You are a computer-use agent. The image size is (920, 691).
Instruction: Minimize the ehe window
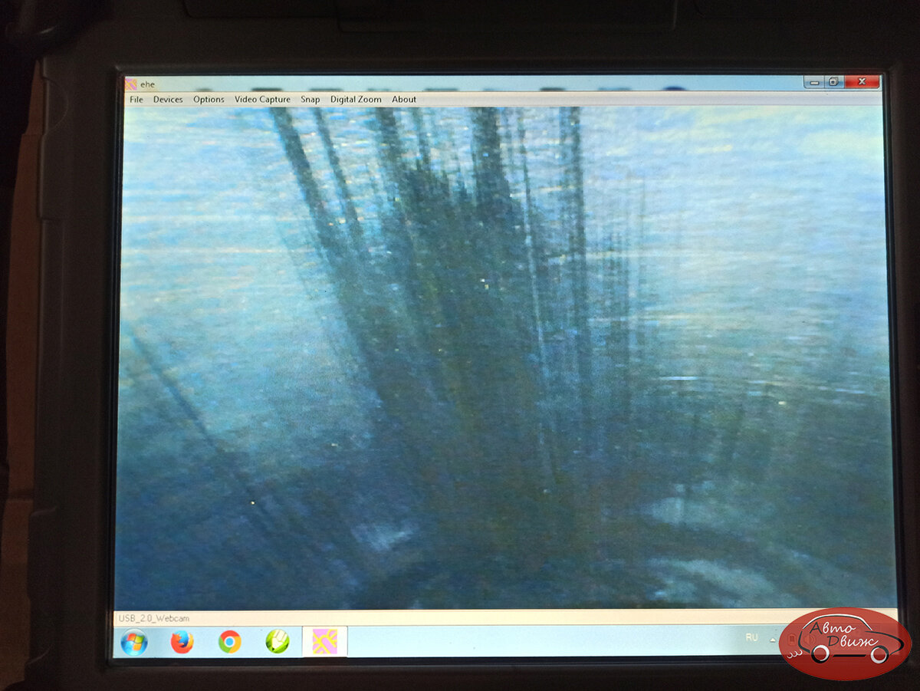tap(814, 81)
